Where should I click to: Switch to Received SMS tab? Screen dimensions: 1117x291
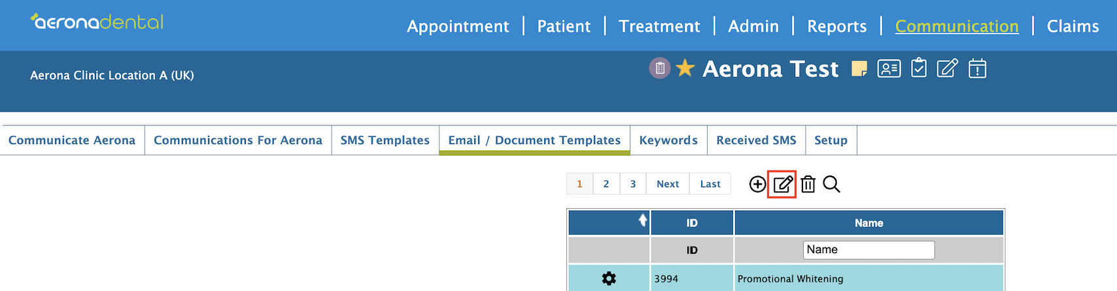[756, 140]
